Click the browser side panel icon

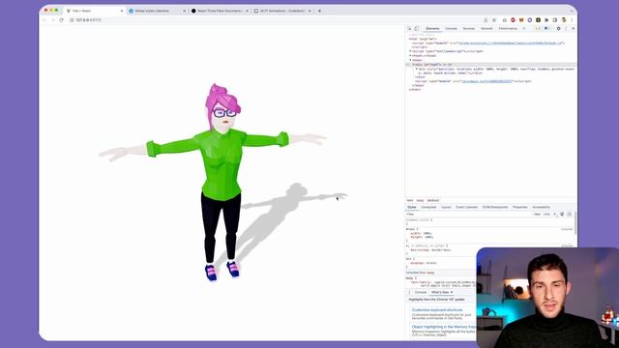555,19
